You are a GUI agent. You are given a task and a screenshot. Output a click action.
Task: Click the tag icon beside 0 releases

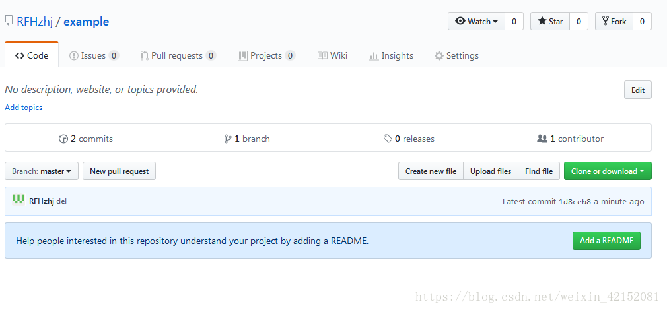pyautogui.click(x=388, y=139)
